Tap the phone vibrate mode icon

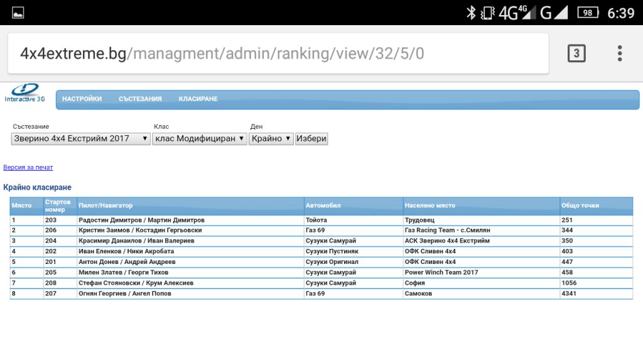tap(487, 13)
